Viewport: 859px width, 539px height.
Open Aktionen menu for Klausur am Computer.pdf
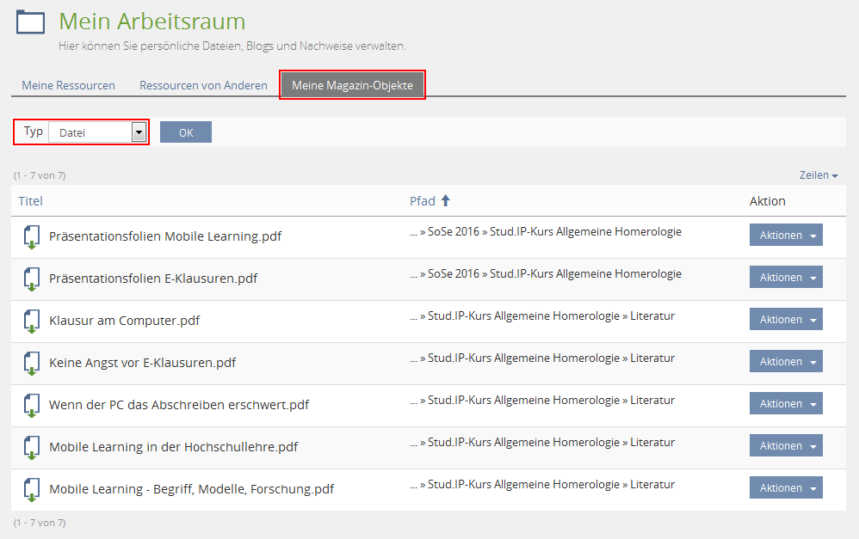click(786, 320)
